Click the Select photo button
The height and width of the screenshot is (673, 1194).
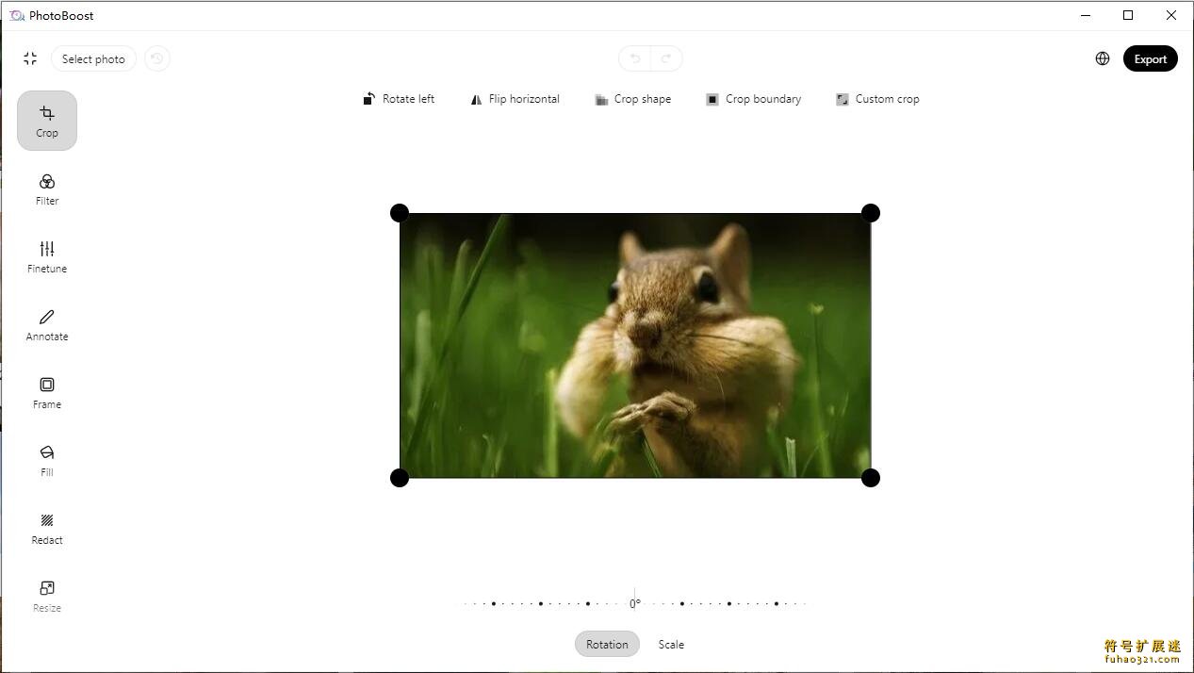click(92, 58)
